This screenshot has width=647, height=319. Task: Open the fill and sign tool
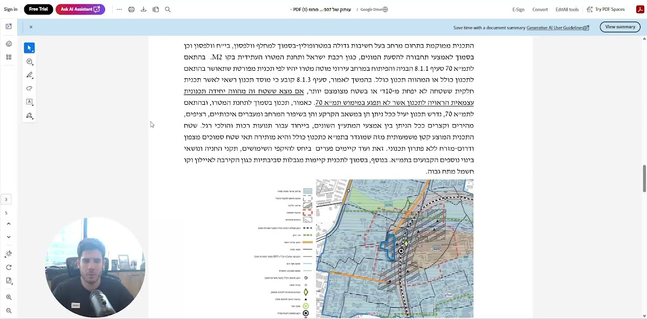[x=29, y=116]
